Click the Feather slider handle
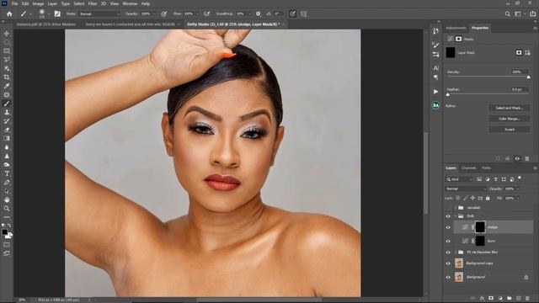Image resolution: width=539 pixels, height=303 pixels. (448, 94)
